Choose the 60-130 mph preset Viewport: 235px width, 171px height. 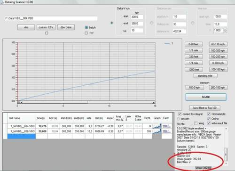click(x=218, y=44)
